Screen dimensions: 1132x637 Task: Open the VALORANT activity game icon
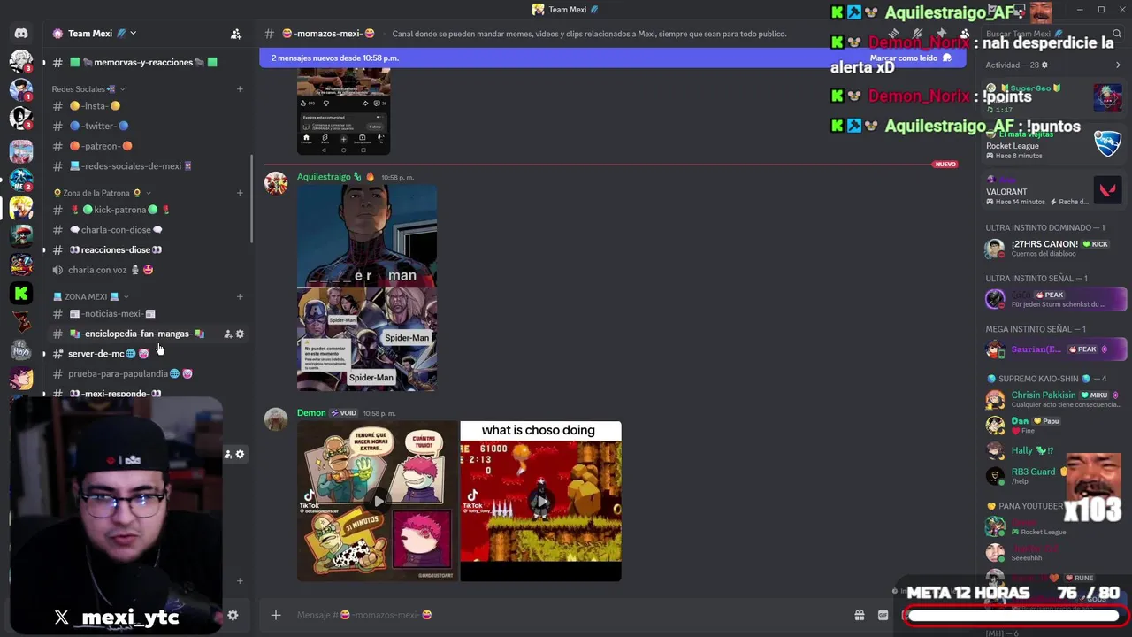[x=1108, y=189]
